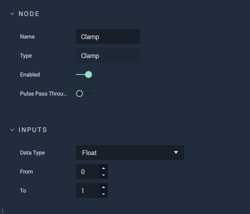Decrease the From value with down arrow
250x214 pixels.
click(103, 175)
